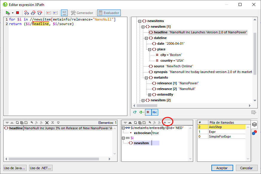Click the breakpoints red-blue dots side icon

tap(254, 132)
